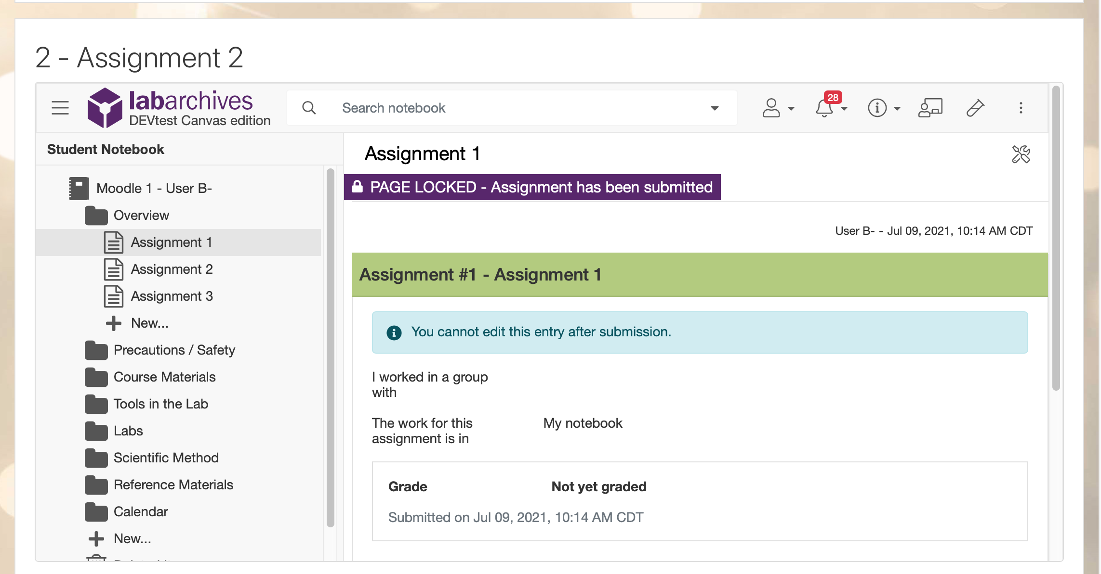The height and width of the screenshot is (574, 1101).
Task: Click the page tools wrench icon
Action: (1021, 154)
